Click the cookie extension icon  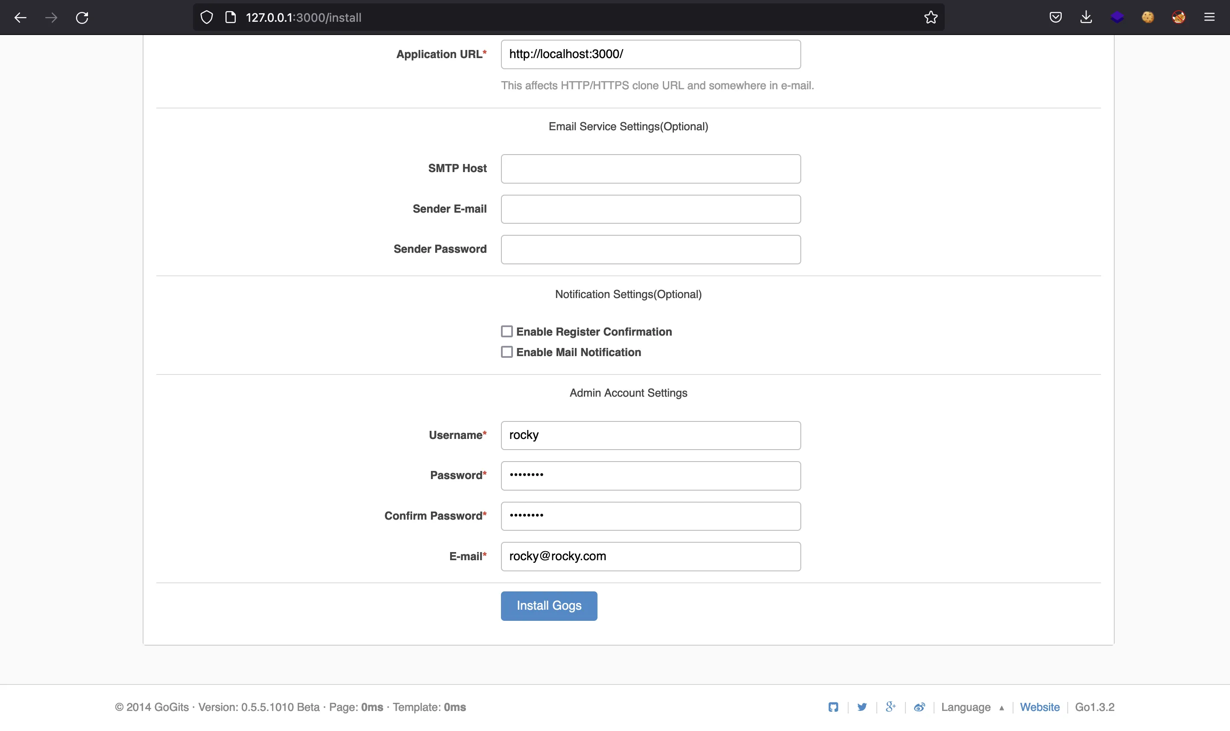pyautogui.click(x=1148, y=17)
